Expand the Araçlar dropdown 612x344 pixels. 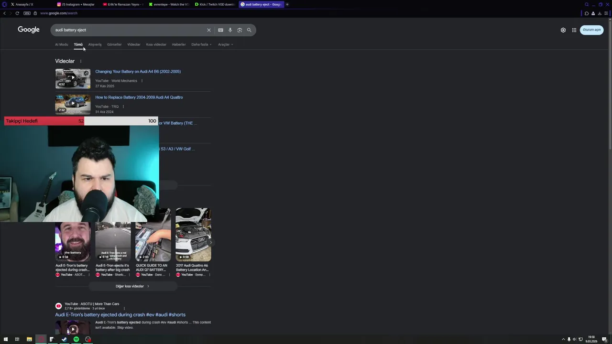pyautogui.click(x=226, y=44)
